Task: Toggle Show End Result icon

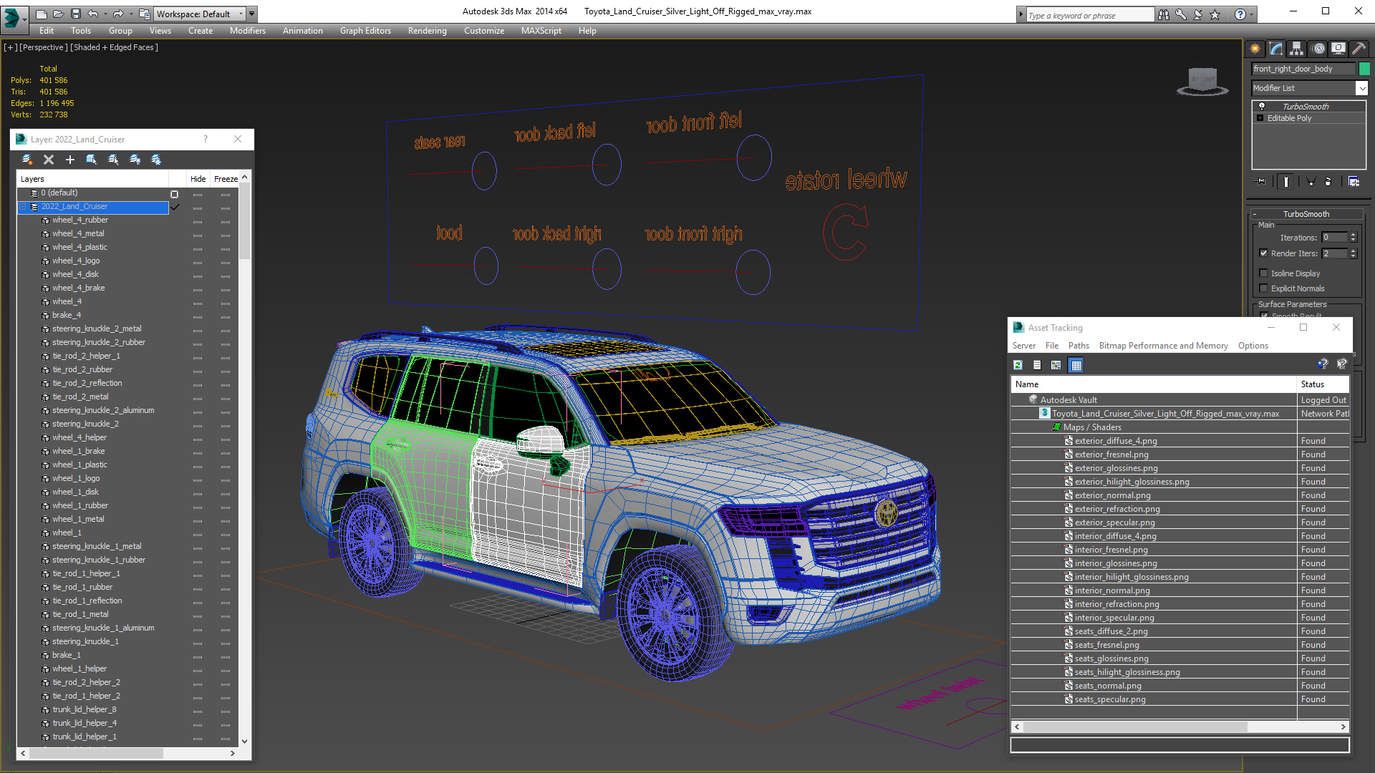Action: pos(1286,182)
